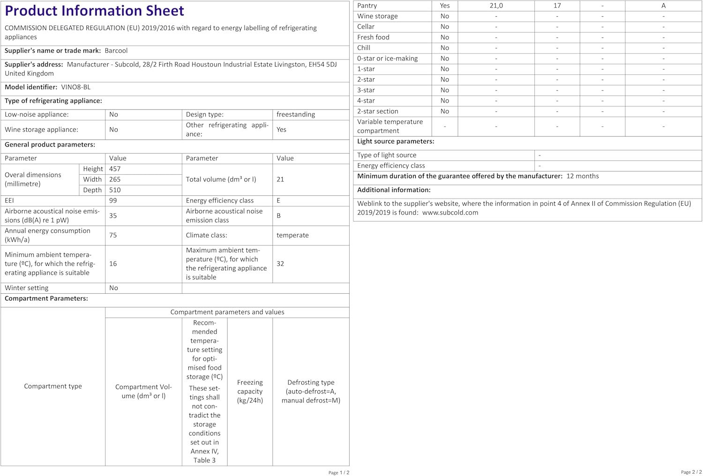703x476 pixels.
Task: Click the freestanding design type value
Action: tap(296, 114)
